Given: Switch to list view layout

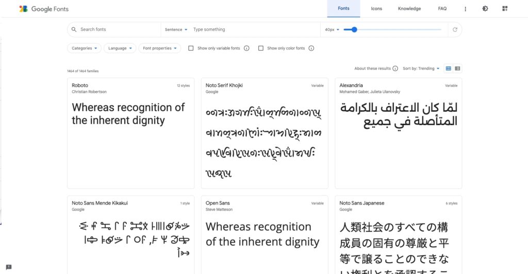Looking at the screenshot, I should coord(457,68).
